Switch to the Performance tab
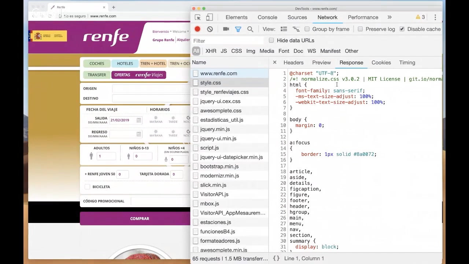The width and height of the screenshot is (469, 264). pyautogui.click(x=363, y=17)
